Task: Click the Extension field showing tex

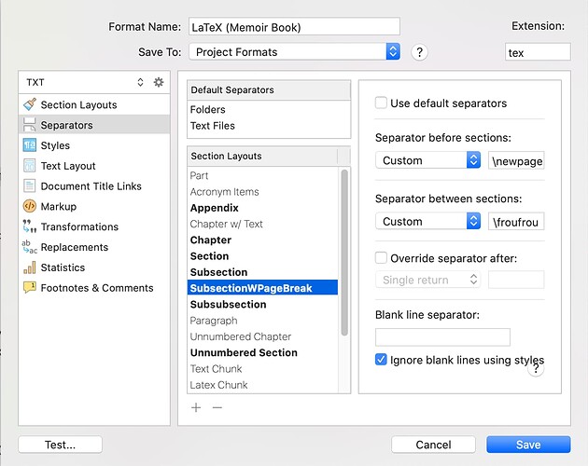Action: (538, 51)
